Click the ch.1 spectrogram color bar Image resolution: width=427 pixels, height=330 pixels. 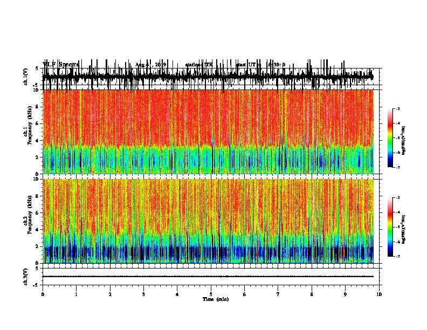tap(390, 138)
